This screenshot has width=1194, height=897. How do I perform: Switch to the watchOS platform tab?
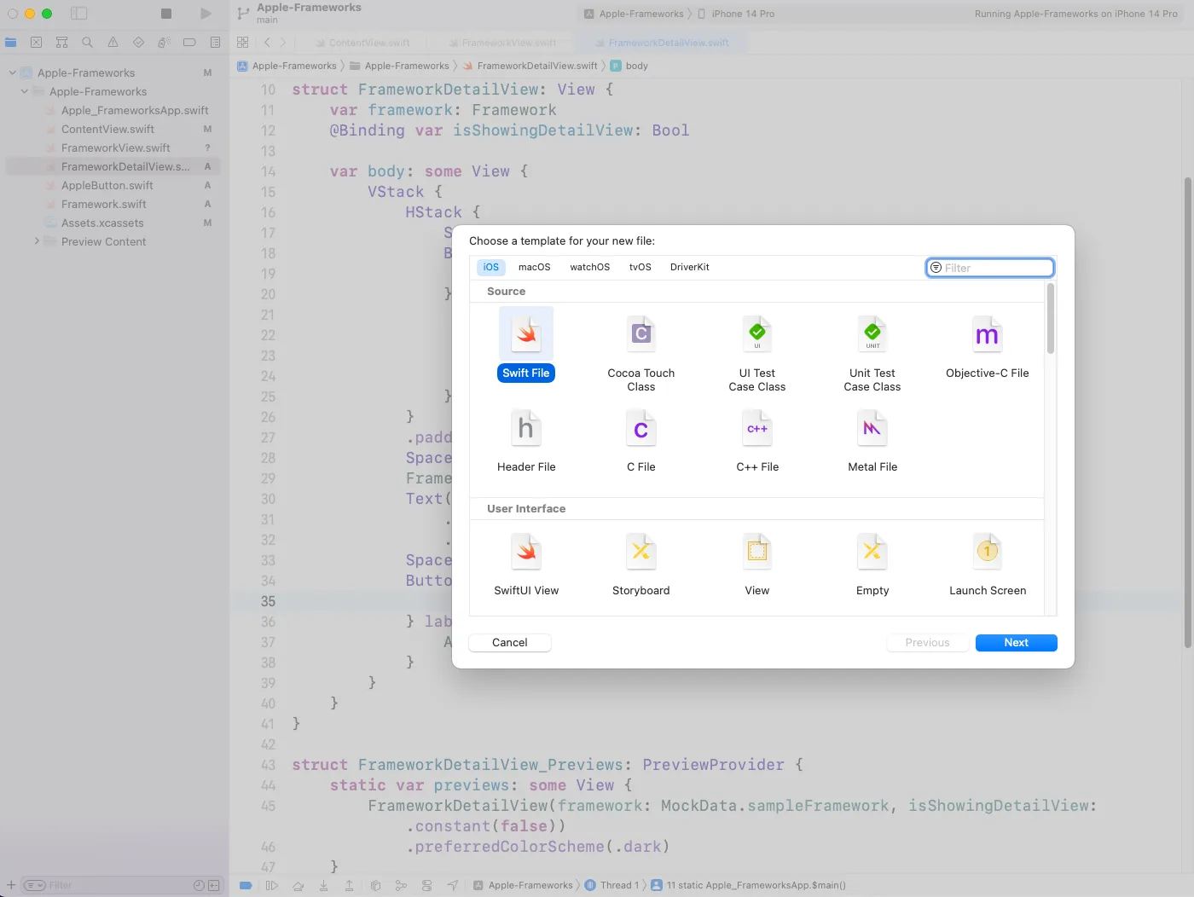[590, 267]
